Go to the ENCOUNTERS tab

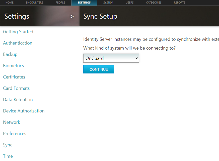tap(35, 3)
